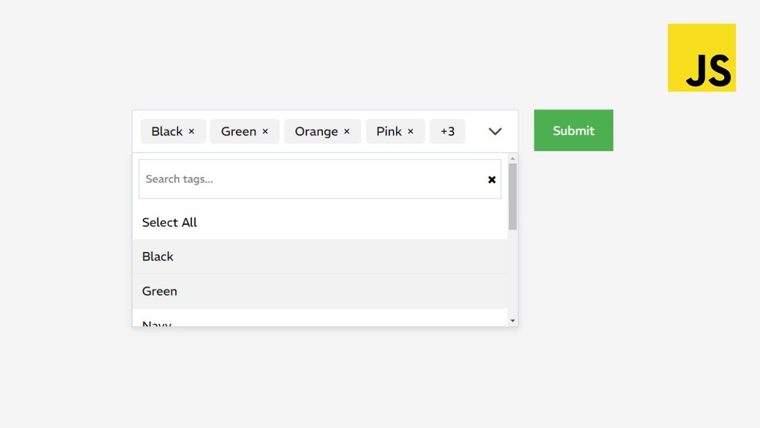This screenshot has width=760, height=428.
Task: Choose Select All in the options list
Action: [170, 222]
